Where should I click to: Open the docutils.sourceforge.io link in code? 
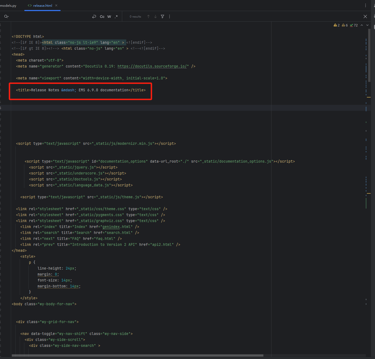coord(152,66)
